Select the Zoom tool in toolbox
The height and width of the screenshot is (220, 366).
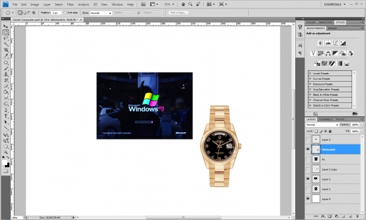pyautogui.click(x=6, y=152)
